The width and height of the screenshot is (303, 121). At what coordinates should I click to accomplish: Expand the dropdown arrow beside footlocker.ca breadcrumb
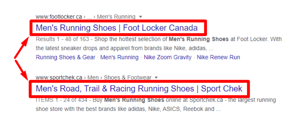(140, 17)
